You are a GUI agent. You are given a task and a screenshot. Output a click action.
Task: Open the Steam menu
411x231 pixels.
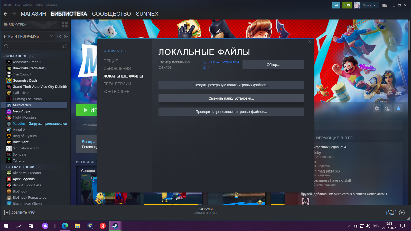[7, 5]
